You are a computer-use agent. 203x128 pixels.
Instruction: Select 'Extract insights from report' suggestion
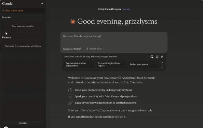[111, 64]
